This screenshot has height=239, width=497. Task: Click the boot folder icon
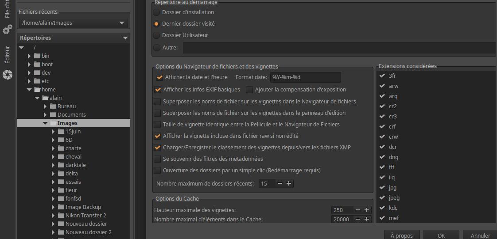(x=37, y=64)
